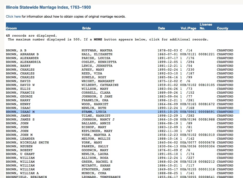The image size is (243, 178).
Task: Click the '45 records are displayed' text
Action: point(31,36)
